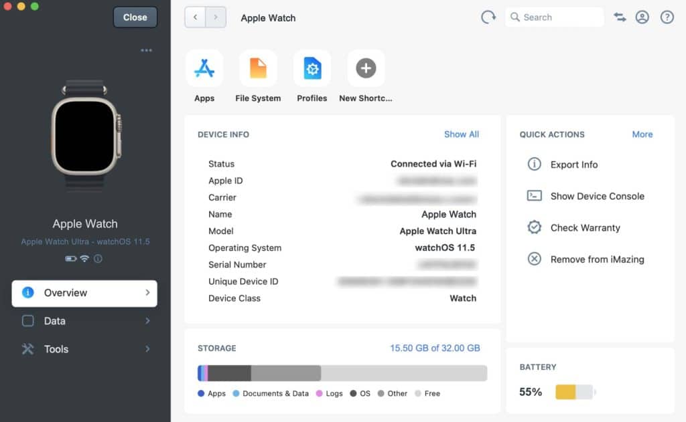Click '15.50 GB of 32.00 GB' storage text
Viewport: 686px width, 422px height.
[435, 348]
